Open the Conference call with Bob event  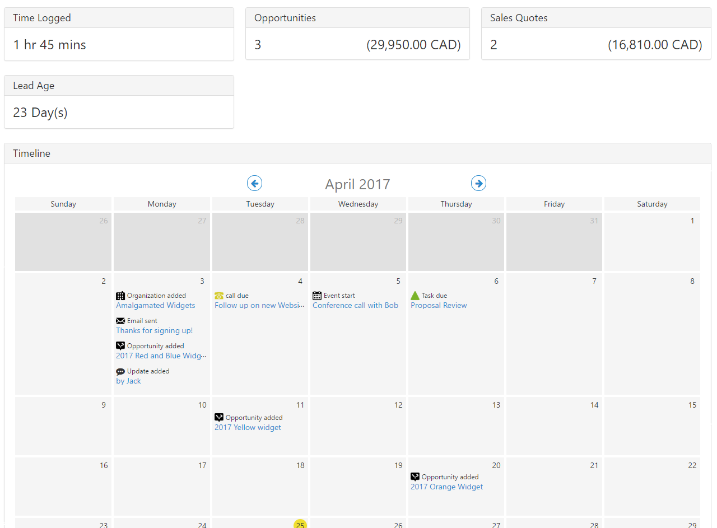pyautogui.click(x=356, y=306)
